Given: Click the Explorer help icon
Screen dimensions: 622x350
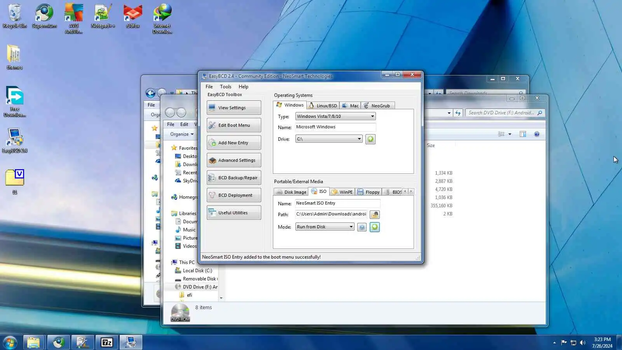Looking at the screenshot, I should 537,134.
